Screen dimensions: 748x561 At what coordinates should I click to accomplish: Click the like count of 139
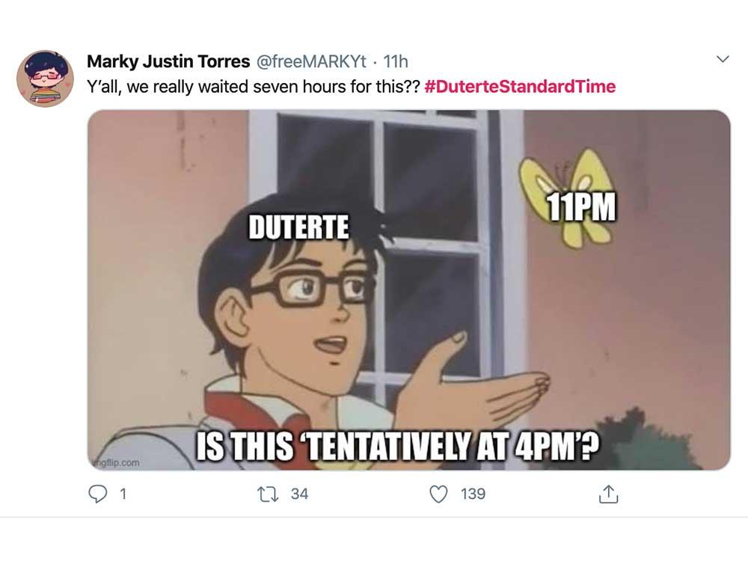pos(473,494)
